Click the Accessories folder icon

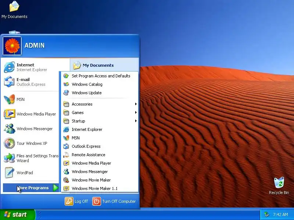(x=66, y=104)
